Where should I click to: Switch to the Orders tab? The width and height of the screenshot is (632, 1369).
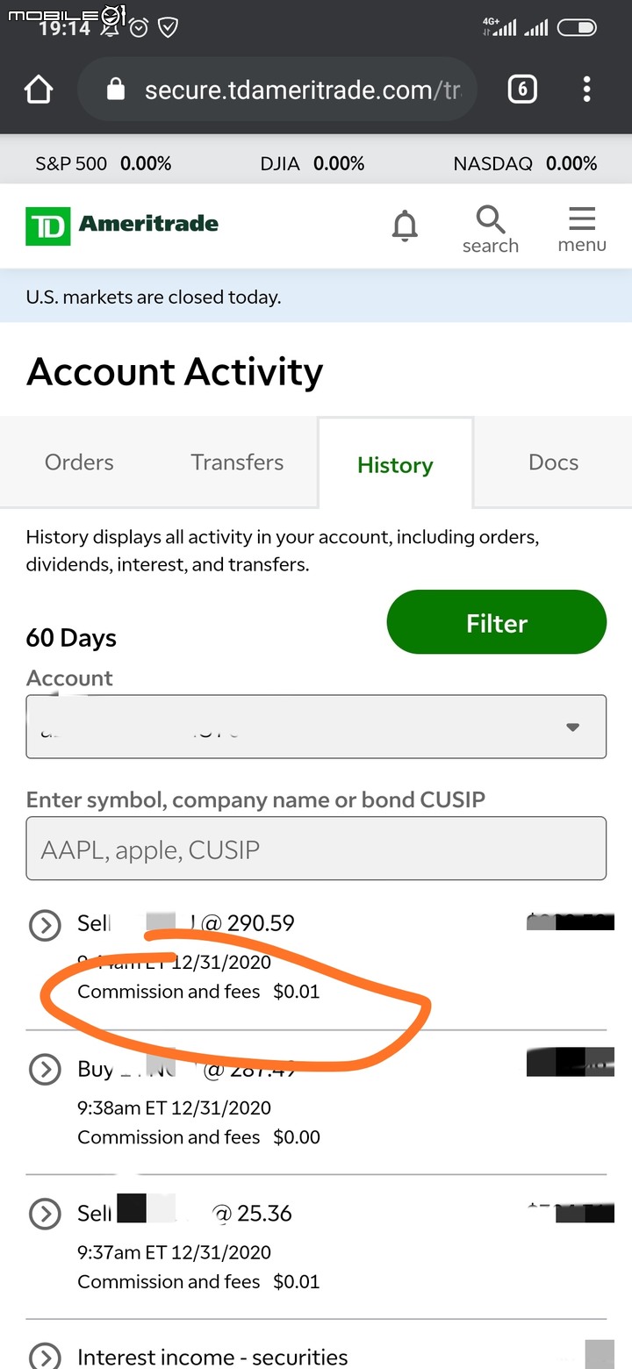(79, 462)
